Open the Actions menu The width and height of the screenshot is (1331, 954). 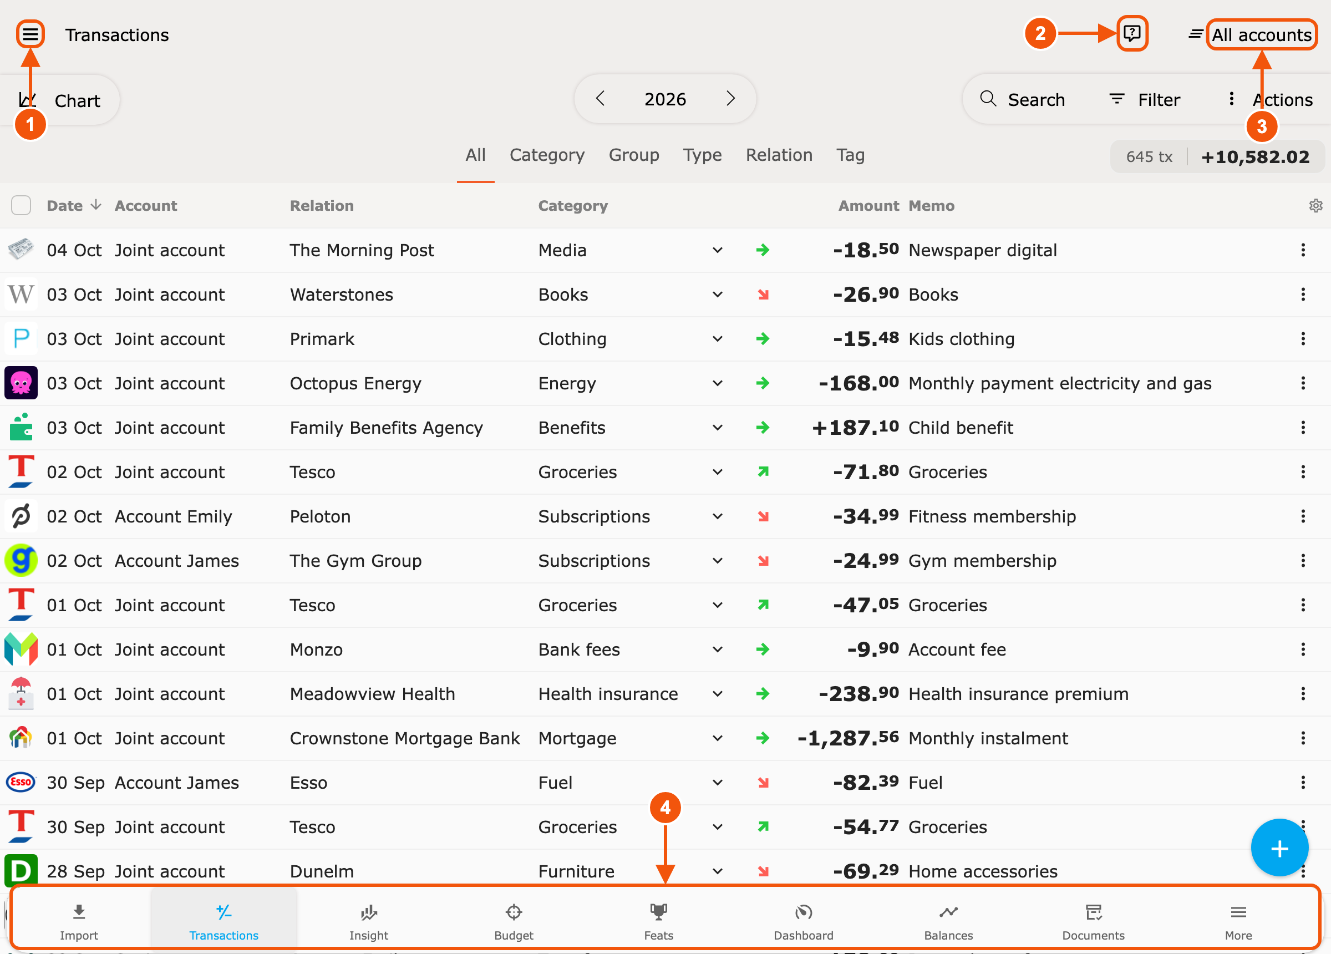(1270, 99)
